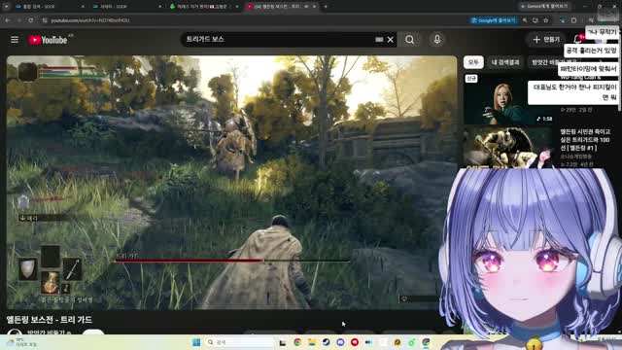Image resolution: width=622 pixels, height=350 pixels.
Task: Click the Google로 둘러보기 address bar chip
Action: [x=494, y=20]
